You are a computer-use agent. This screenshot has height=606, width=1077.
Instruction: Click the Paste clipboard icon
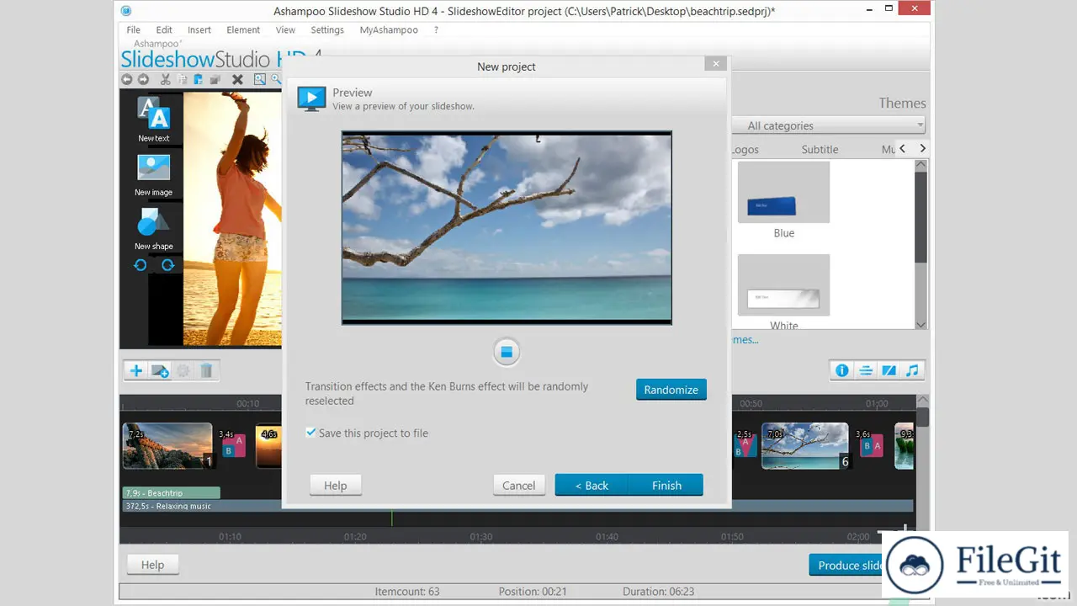click(199, 79)
